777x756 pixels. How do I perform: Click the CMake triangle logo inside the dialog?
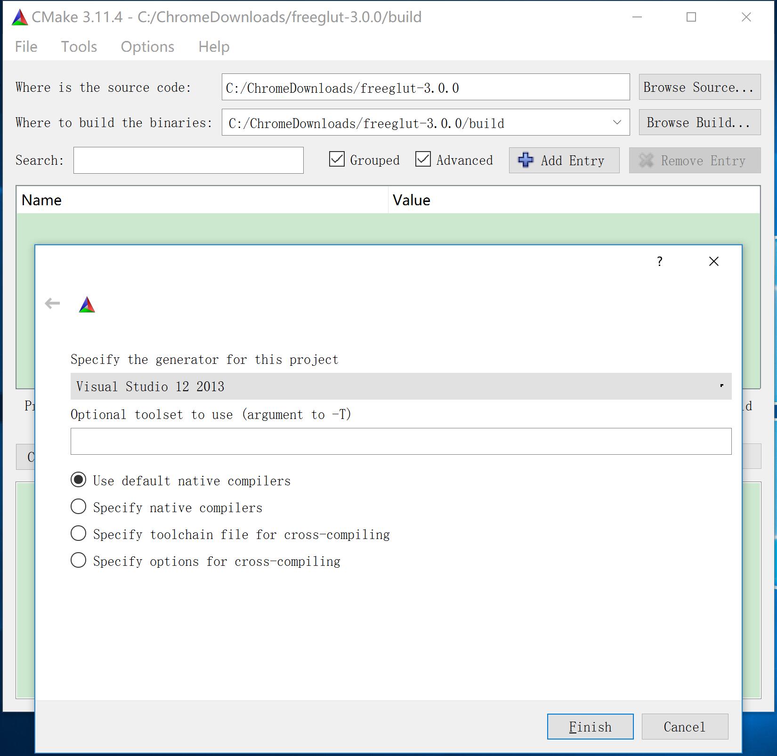click(87, 305)
